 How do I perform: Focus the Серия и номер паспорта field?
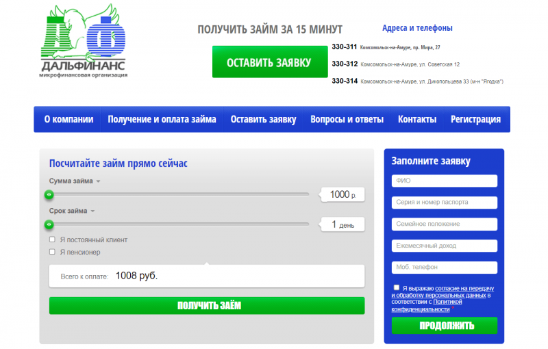[x=444, y=203]
